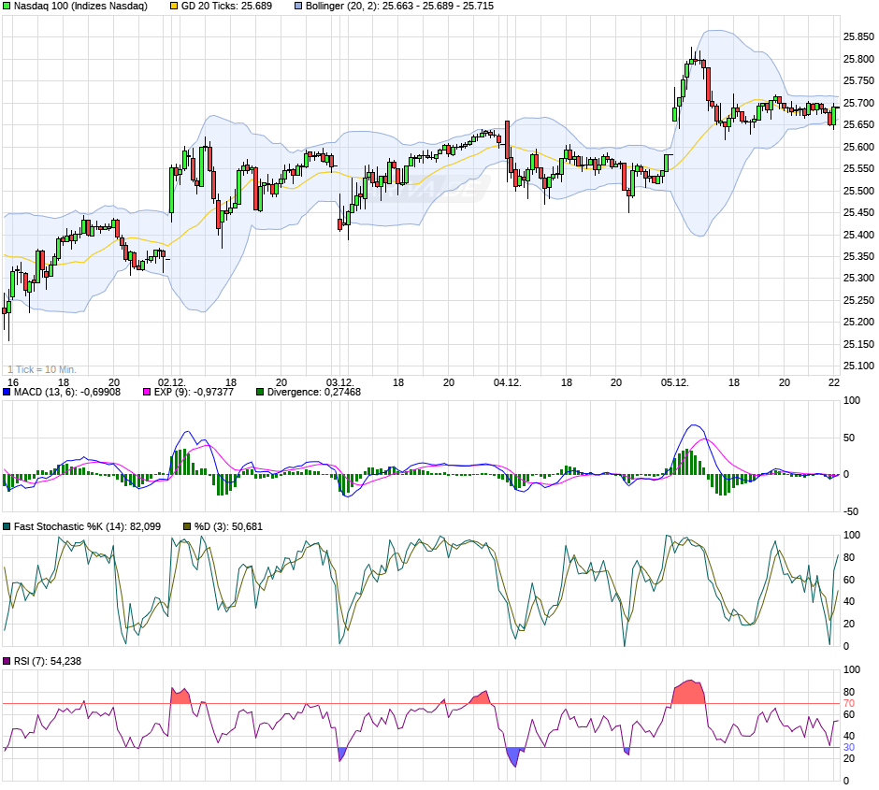Image resolution: width=879 pixels, height=790 pixels.
Task: Click the 25.800 price axis label
Action: [858, 59]
